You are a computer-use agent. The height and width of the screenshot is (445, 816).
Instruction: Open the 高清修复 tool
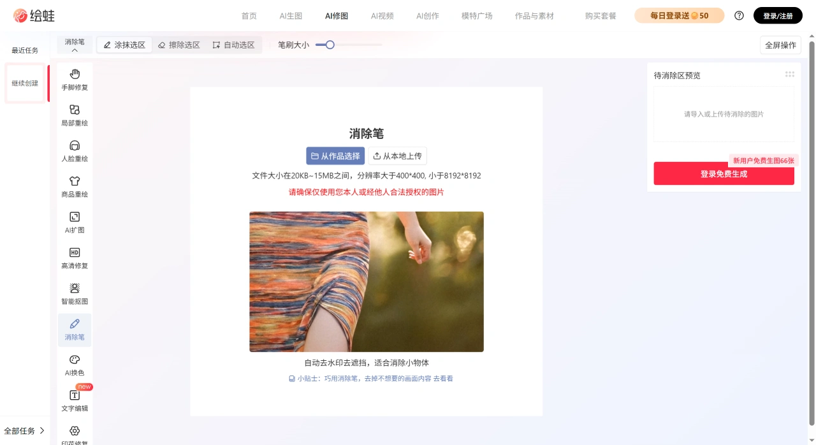tap(74, 258)
